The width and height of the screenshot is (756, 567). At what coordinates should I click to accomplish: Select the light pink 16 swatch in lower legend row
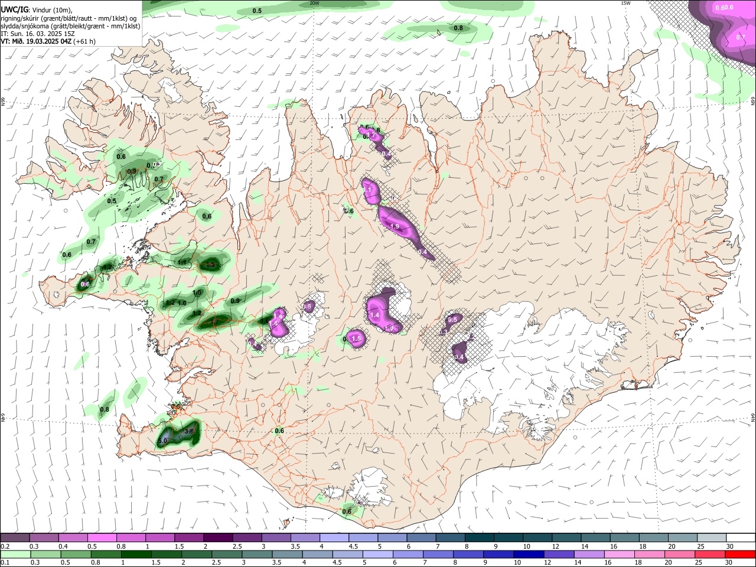click(619, 554)
